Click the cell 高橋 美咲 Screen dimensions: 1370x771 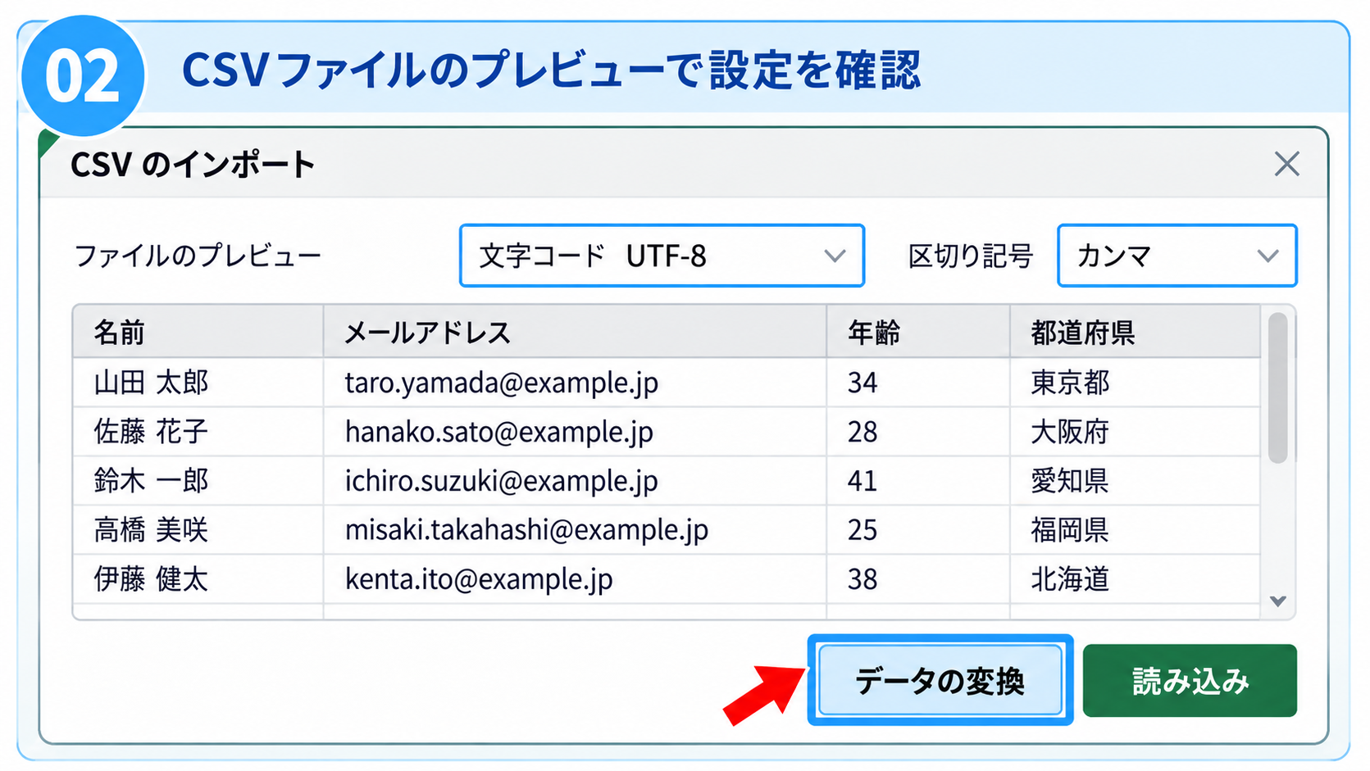coord(198,530)
